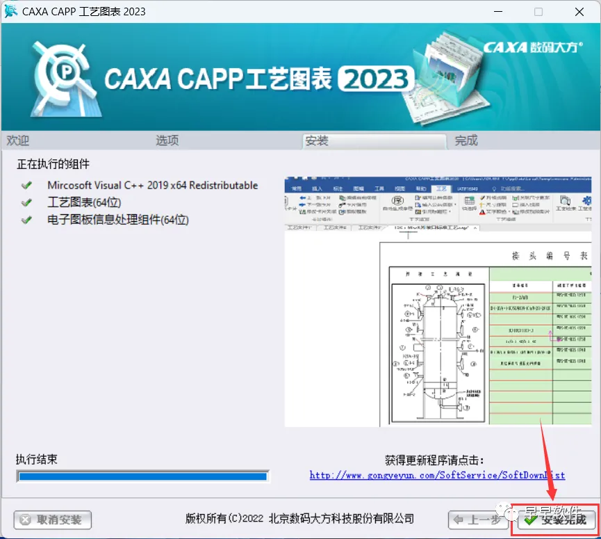Click the 电子图板信息处理组件(64位) component text
Screen dimensions: 601x539
(118, 220)
